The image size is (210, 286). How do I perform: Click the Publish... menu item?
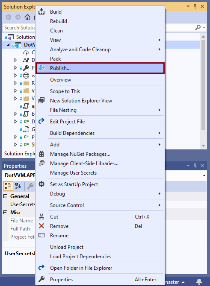(x=100, y=68)
